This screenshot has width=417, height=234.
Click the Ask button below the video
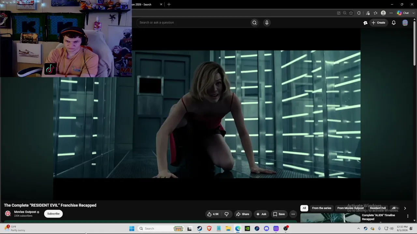coord(261,214)
